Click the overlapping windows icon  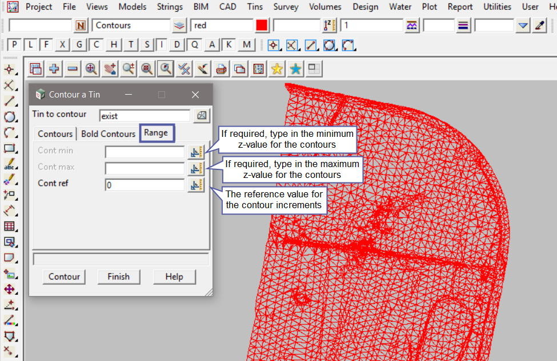[240, 69]
